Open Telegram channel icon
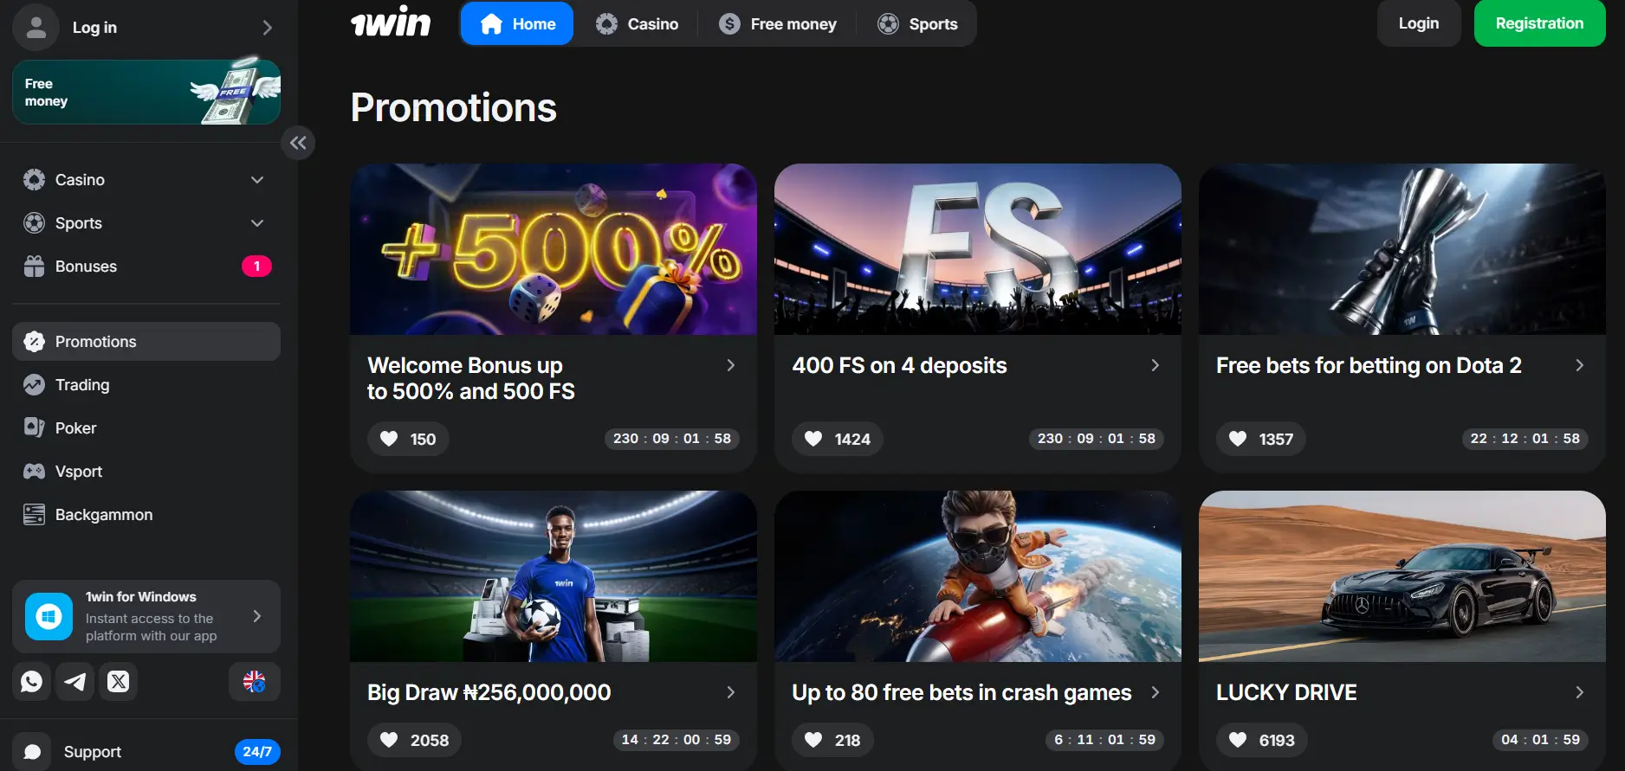This screenshot has width=1625, height=771. point(75,682)
